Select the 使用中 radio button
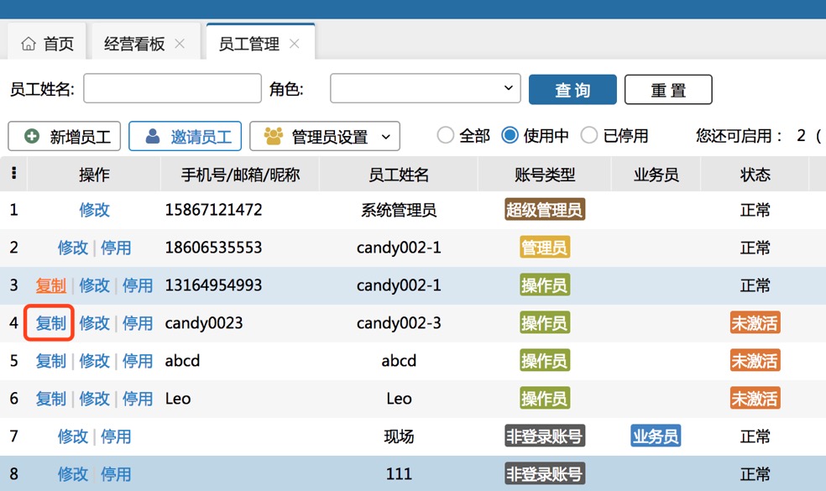826x491 pixels. 510,135
